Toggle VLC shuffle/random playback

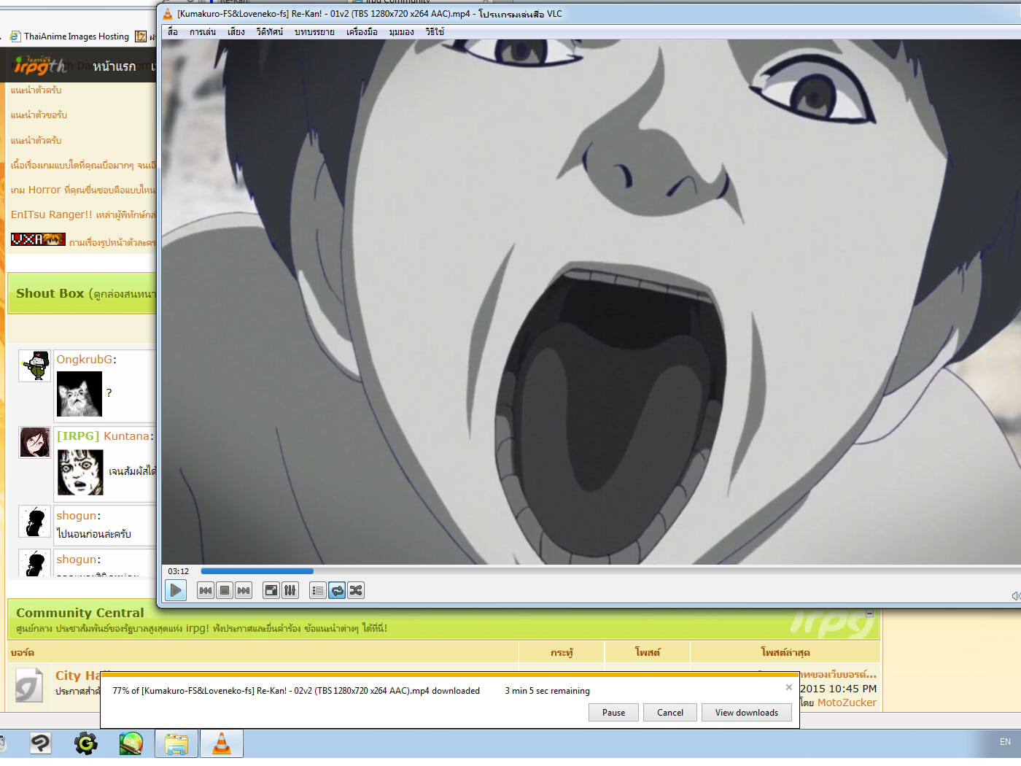pyautogui.click(x=356, y=590)
